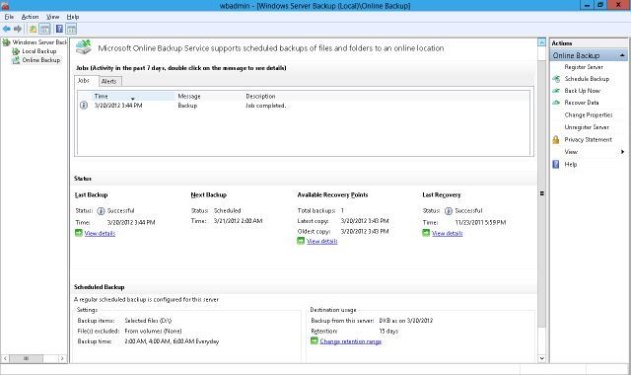
Task: Click Change Properties action
Action: coord(589,114)
